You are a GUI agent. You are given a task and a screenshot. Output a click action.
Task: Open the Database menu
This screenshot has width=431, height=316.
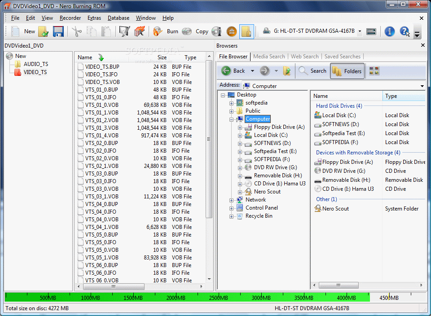119,18
